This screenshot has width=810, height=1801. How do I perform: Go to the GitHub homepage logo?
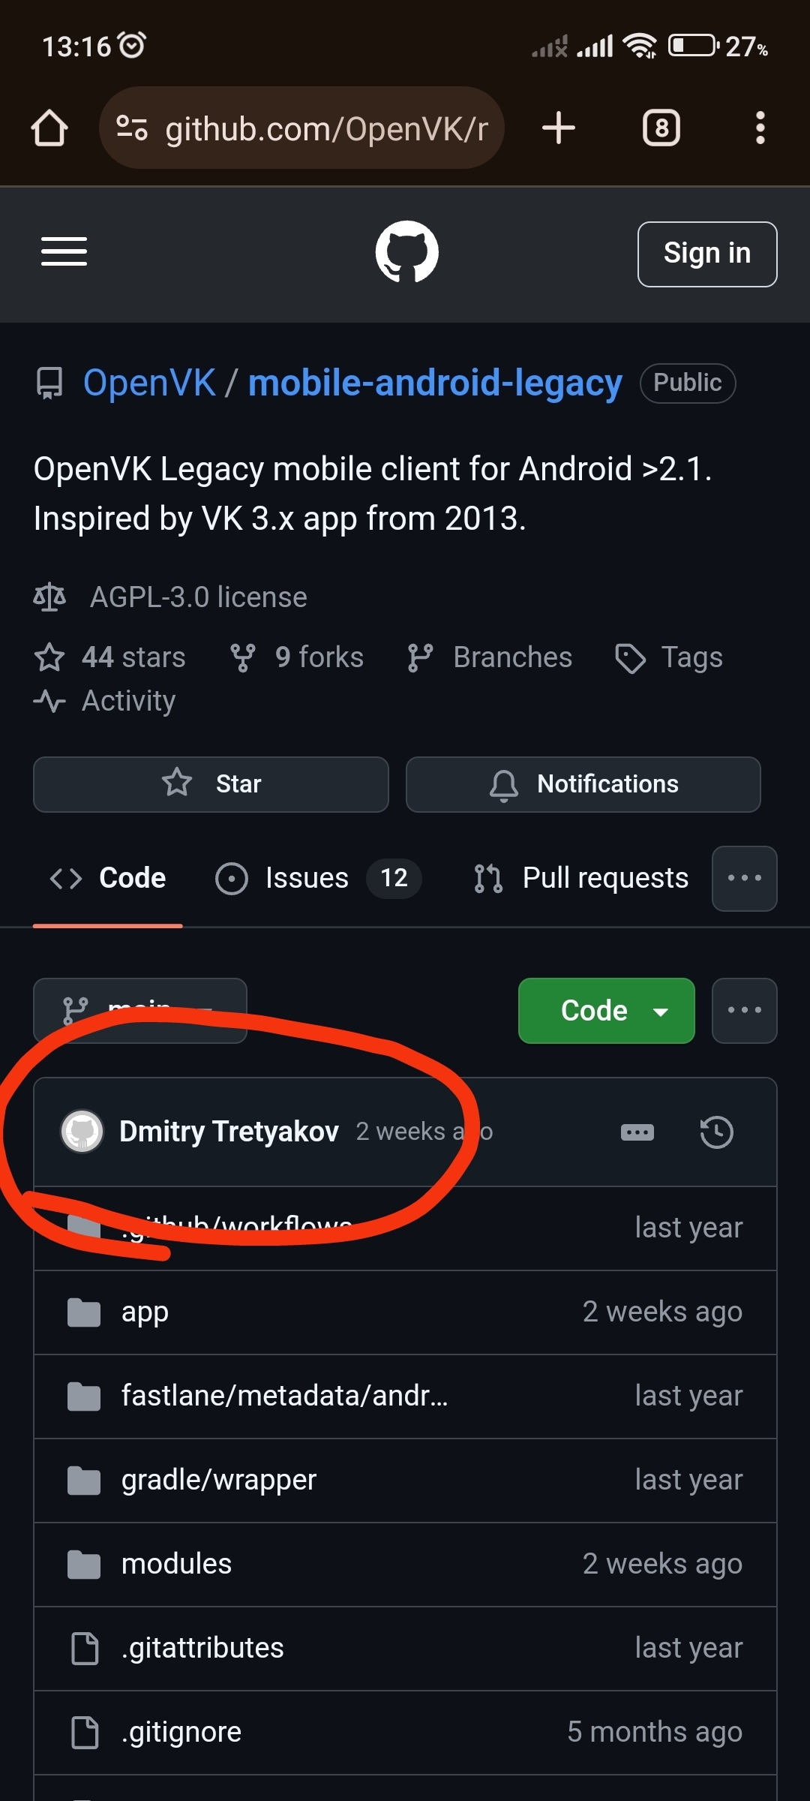(406, 252)
